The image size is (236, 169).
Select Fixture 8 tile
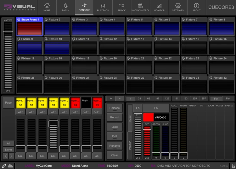[x=222, y=26]
